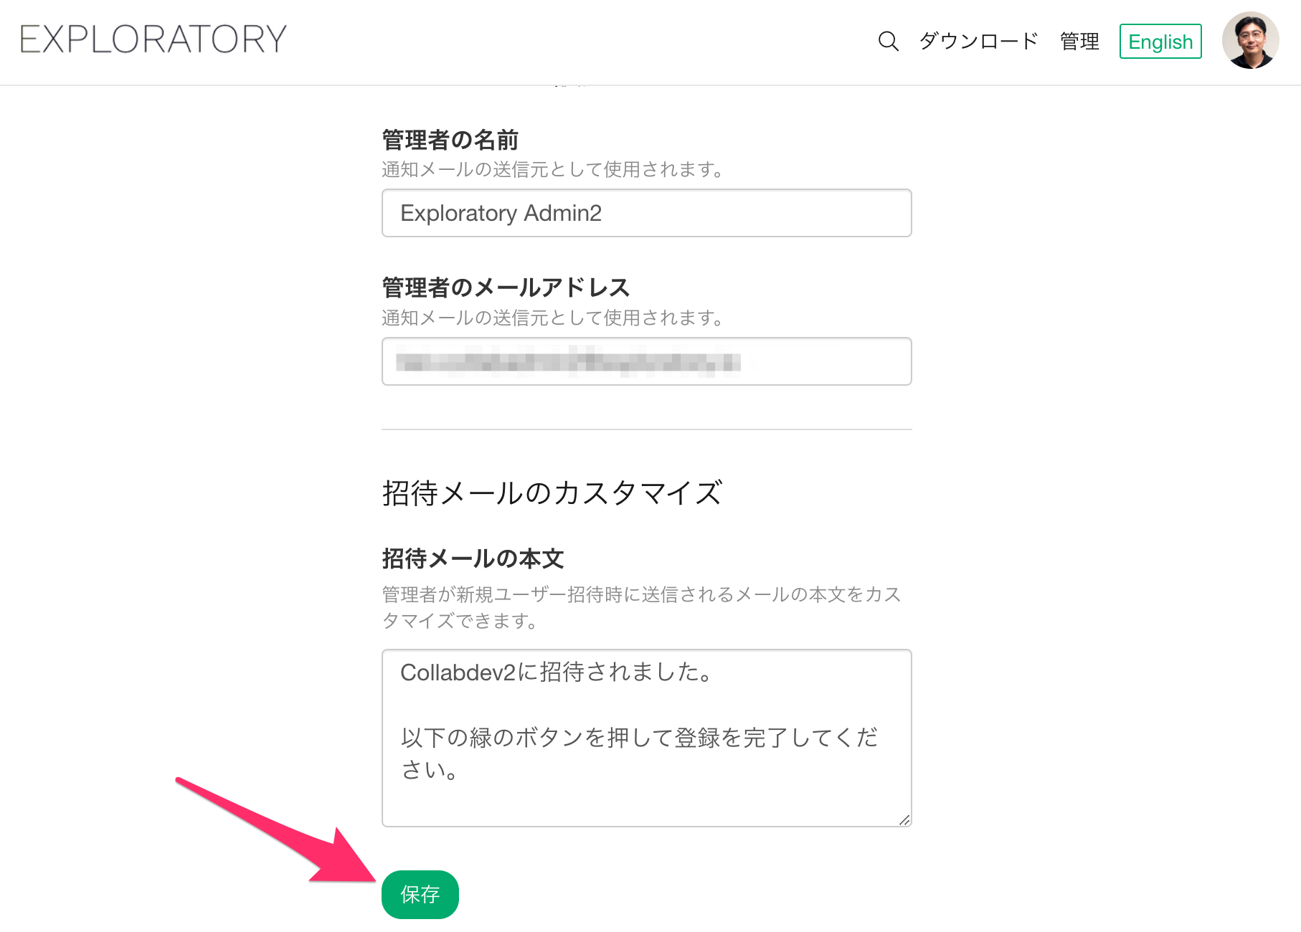The width and height of the screenshot is (1301, 932).
Task: Click the 管理者のメールアドレス label
Action: click(x=506, y=287)
